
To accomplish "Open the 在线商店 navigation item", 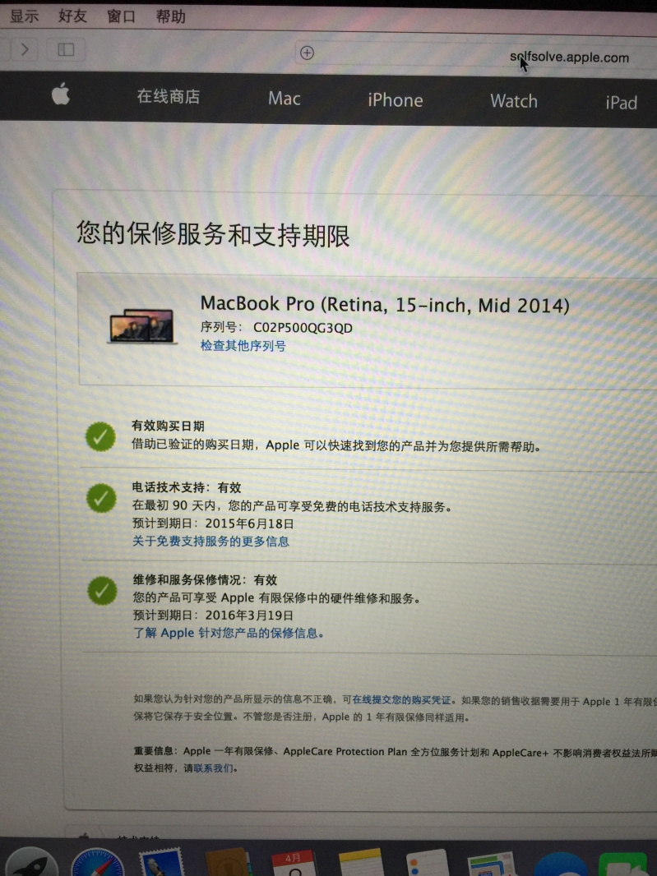I will coord(169,97).
